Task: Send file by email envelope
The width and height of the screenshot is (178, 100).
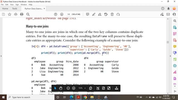Action: 168,14
